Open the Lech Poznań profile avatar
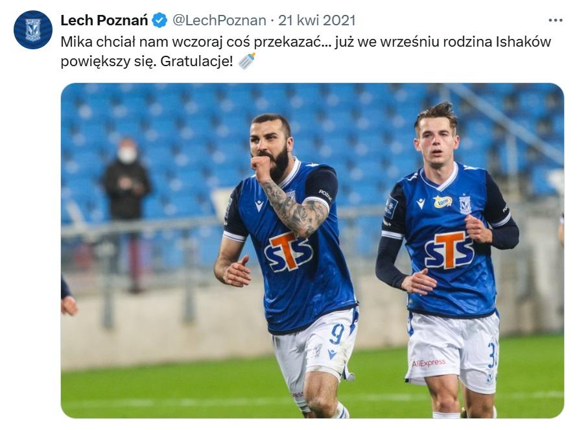577x430 pixels. click(33, 30)
